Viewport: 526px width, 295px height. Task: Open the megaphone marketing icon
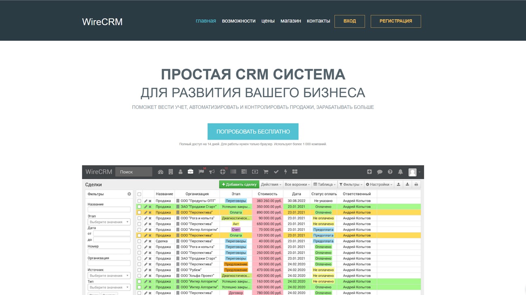(211, 172)
